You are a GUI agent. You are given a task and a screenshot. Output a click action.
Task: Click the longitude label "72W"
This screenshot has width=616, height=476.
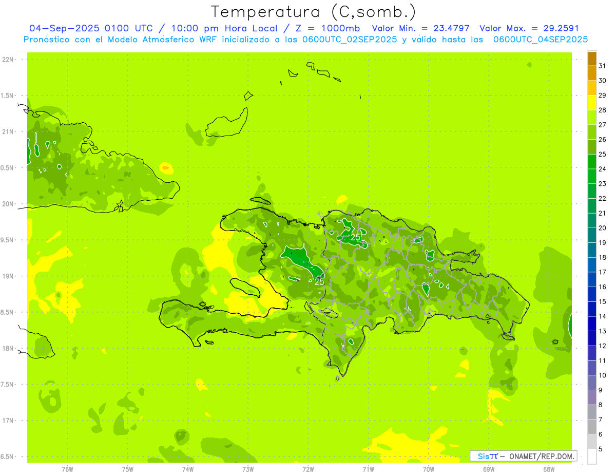click(x=308, y=469)
